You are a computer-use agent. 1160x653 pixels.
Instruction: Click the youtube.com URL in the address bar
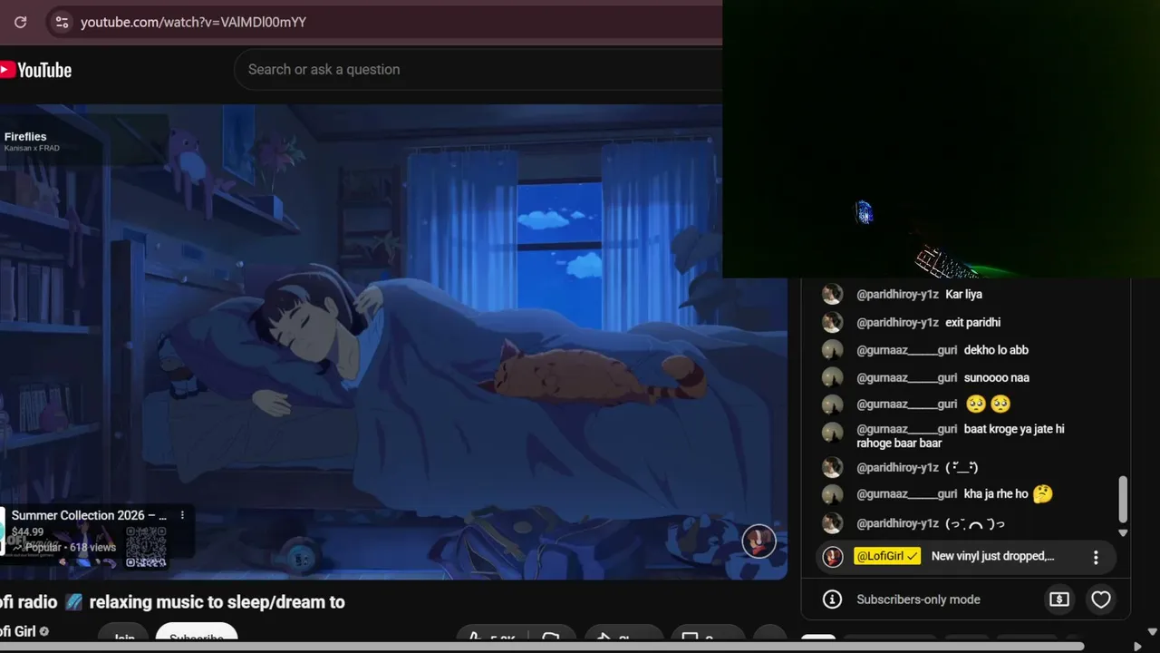[193, 22]
